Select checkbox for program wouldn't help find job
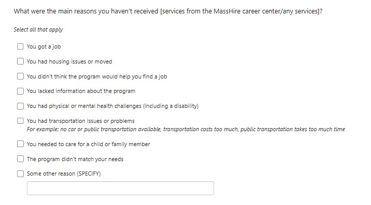The image size is (371, 205). [20, 76]
